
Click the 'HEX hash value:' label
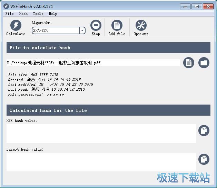(22, 120)
